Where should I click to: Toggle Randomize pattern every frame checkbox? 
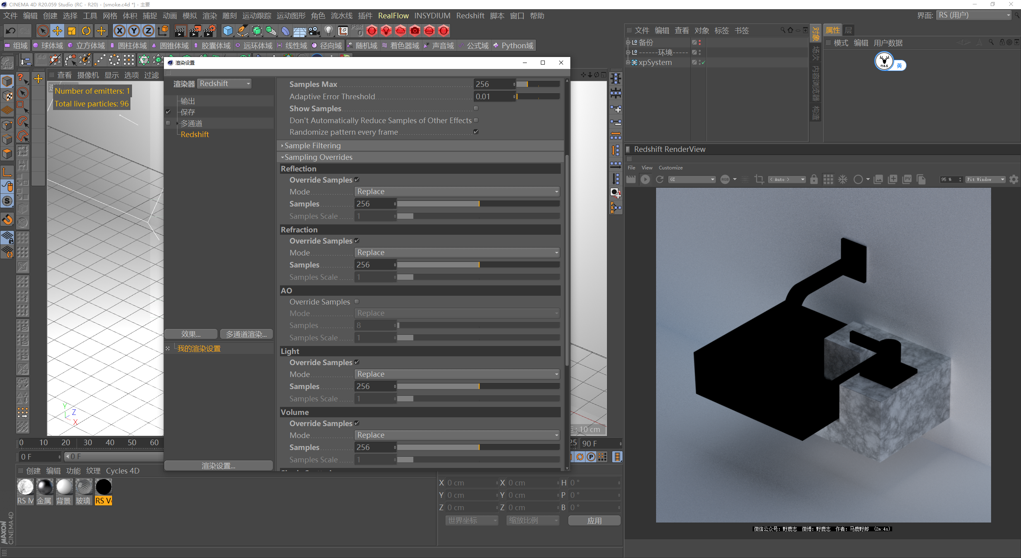(x=476, y=132)
